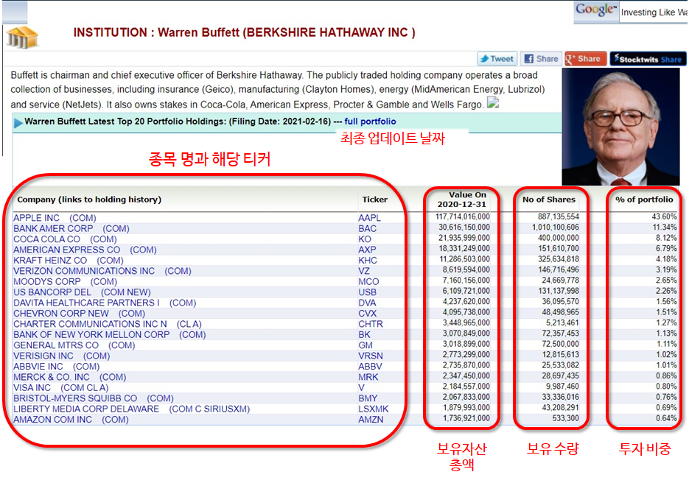Click the Google search input field
The height and width of the screenshot is (483, 689).
(x=654, y=13)
